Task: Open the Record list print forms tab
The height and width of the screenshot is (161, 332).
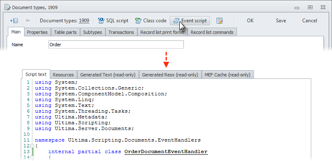Action: (x=162, y=32)
